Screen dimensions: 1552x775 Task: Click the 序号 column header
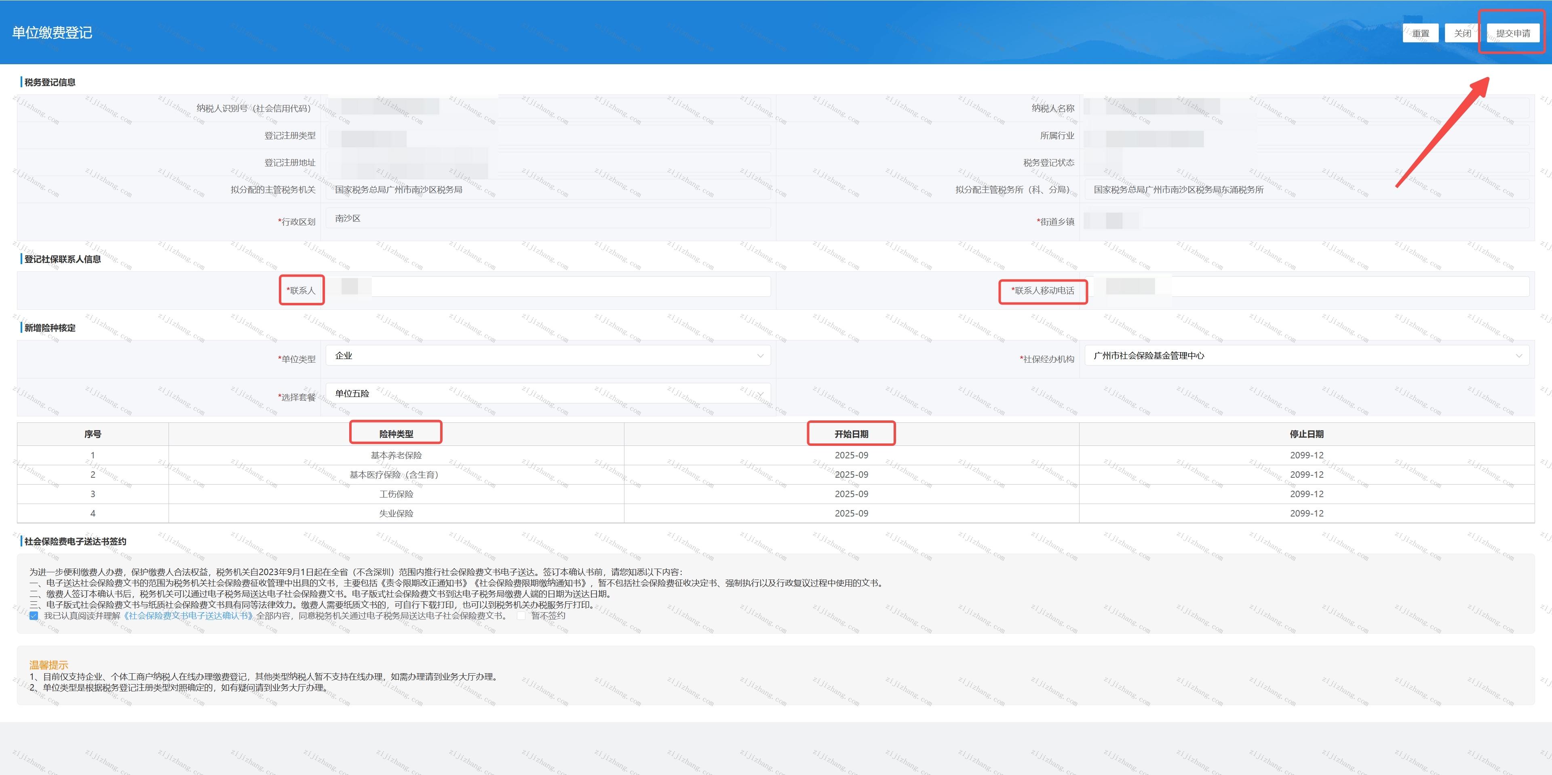click(93, 434)
